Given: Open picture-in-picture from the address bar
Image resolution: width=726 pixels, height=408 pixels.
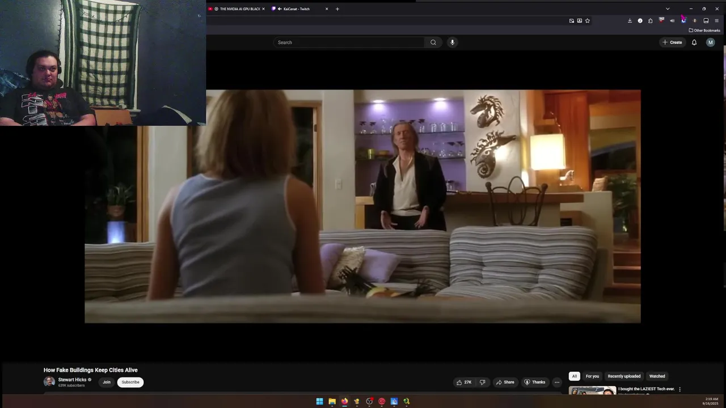Looking at the screenshot, I should coord(572,21).
